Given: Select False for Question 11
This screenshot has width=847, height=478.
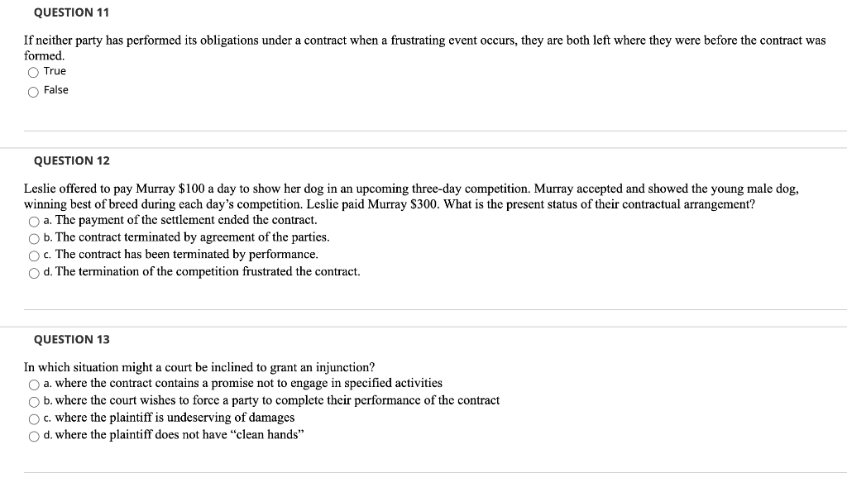Looking at the screenshot, I should (x=33, y=90).
